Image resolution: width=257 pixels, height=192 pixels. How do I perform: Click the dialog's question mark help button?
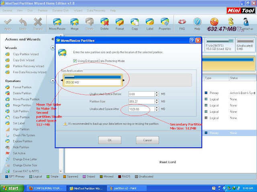pos(192,40)
